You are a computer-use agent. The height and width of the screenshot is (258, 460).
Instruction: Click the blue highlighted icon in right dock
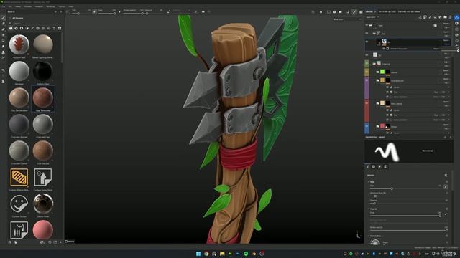(x=457, y=18)
